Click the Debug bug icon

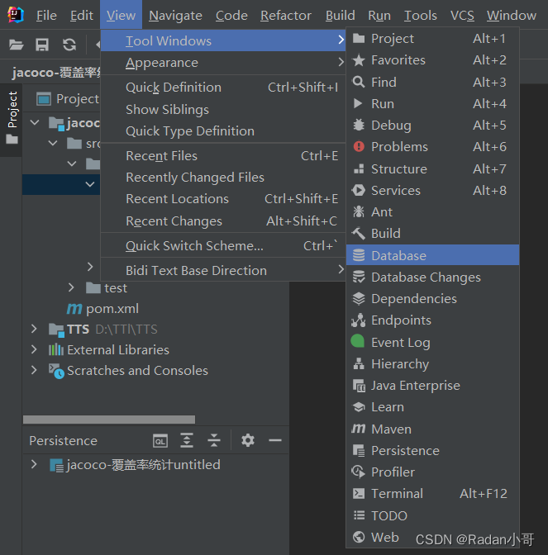tap(359, 125)
